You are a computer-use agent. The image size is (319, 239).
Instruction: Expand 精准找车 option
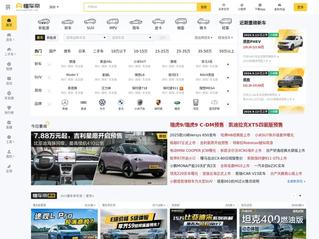pyautogui.click(x=225, y=38)
